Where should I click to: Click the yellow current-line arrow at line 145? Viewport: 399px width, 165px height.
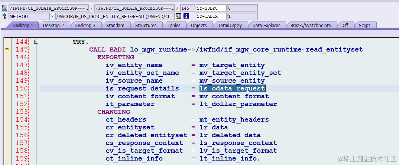[x=7, y=49]
